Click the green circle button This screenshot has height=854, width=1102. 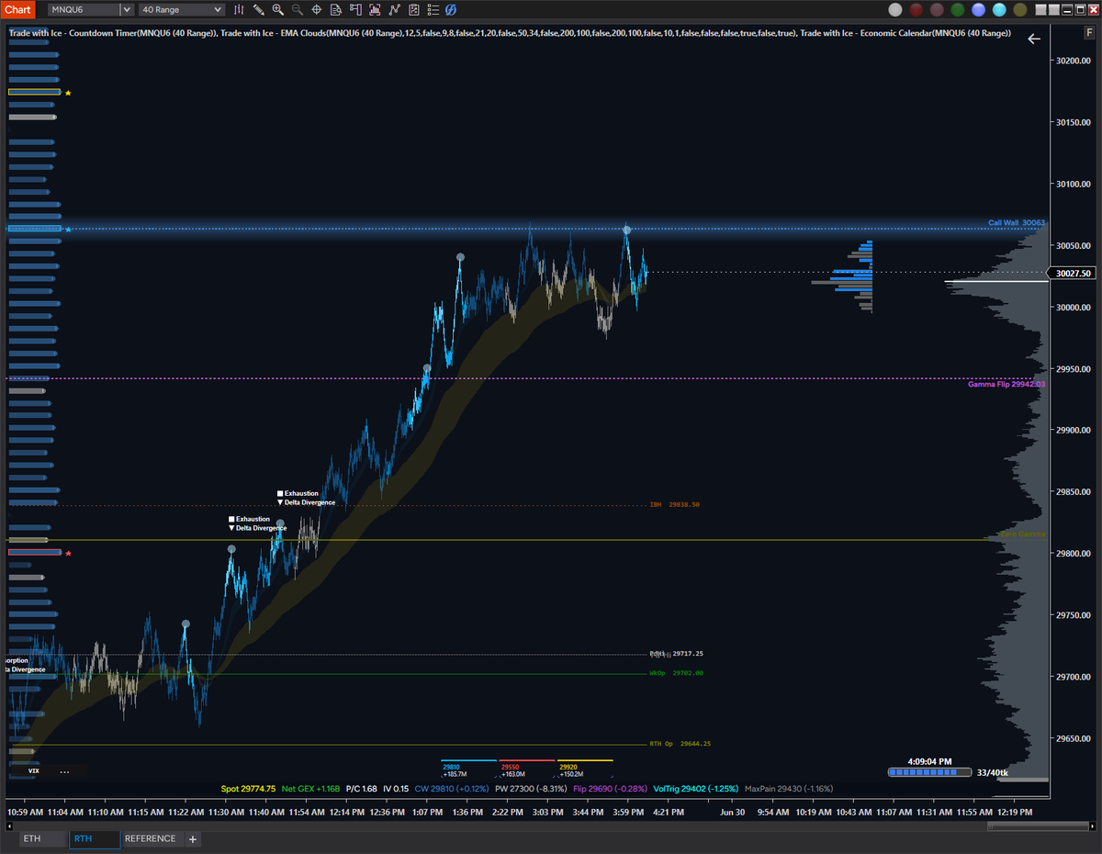coord(958,9)
